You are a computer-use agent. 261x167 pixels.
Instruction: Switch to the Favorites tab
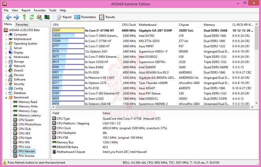[x=22, y=24]
